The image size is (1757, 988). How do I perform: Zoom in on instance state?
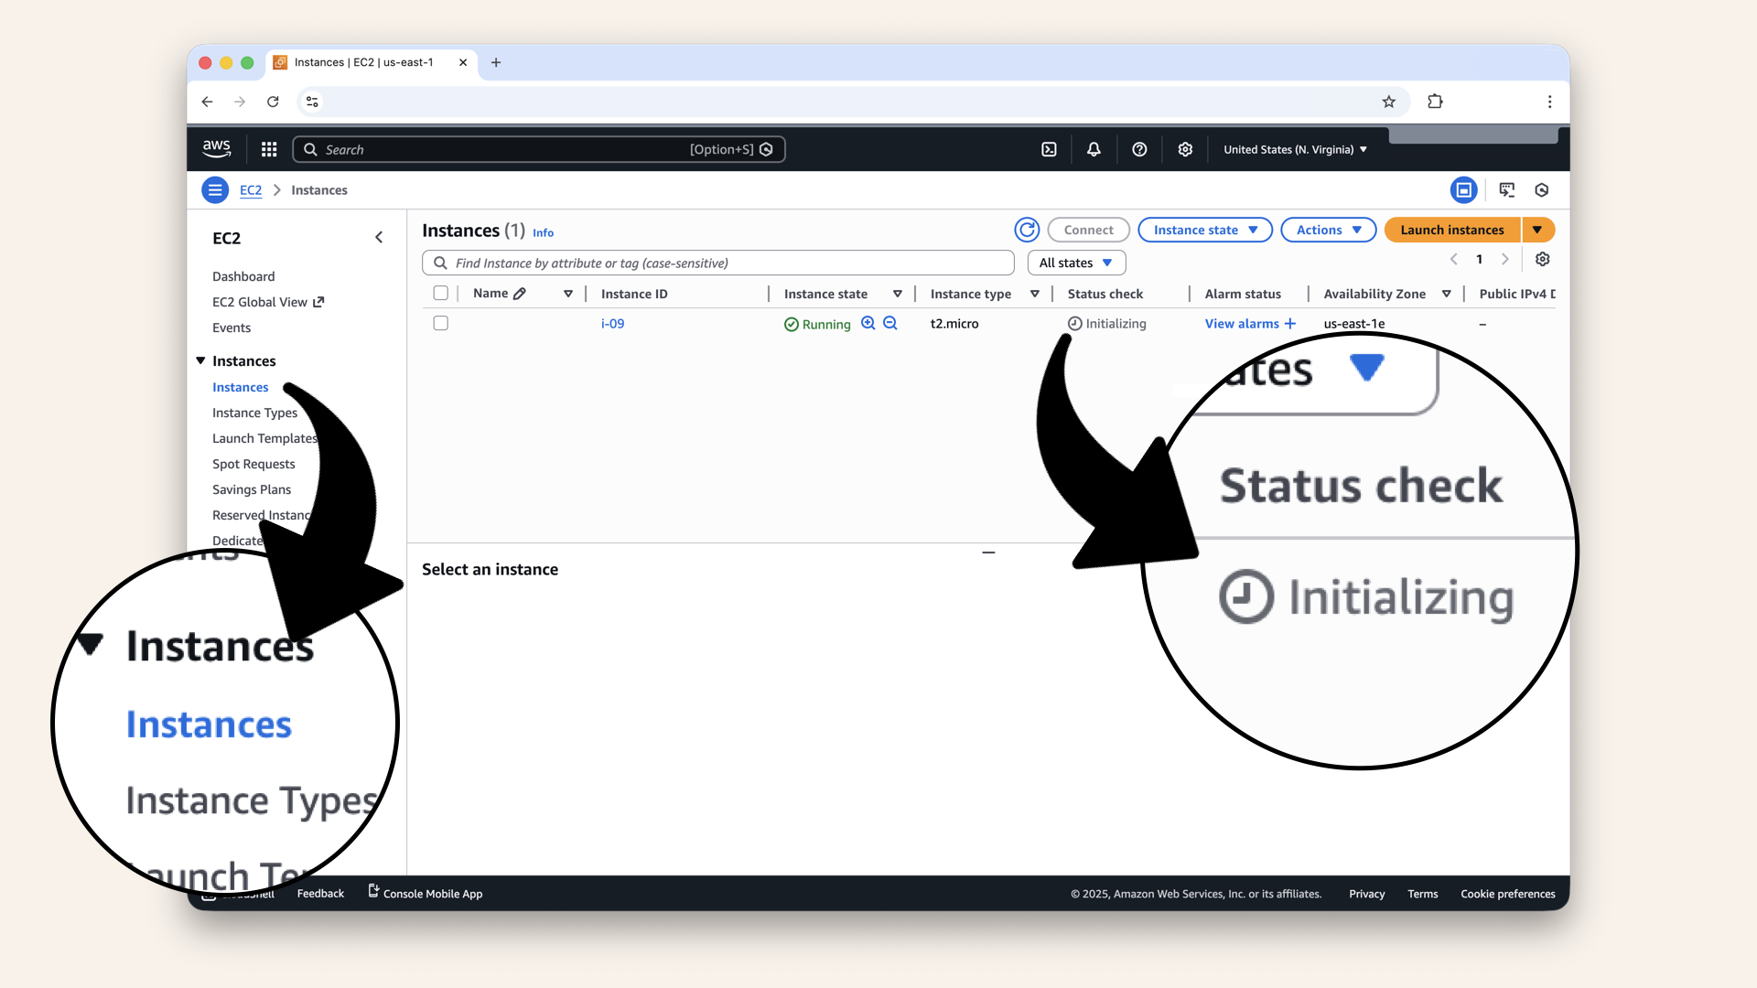[x=868, y=324]
